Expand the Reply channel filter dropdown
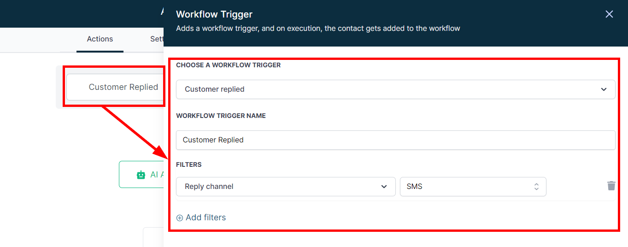628x247 pixels. pyautogui.click(x=286, y=187)
